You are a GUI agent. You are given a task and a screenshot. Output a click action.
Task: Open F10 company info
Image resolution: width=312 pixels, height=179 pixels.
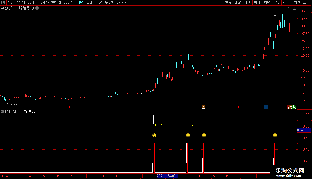[277, 2]
